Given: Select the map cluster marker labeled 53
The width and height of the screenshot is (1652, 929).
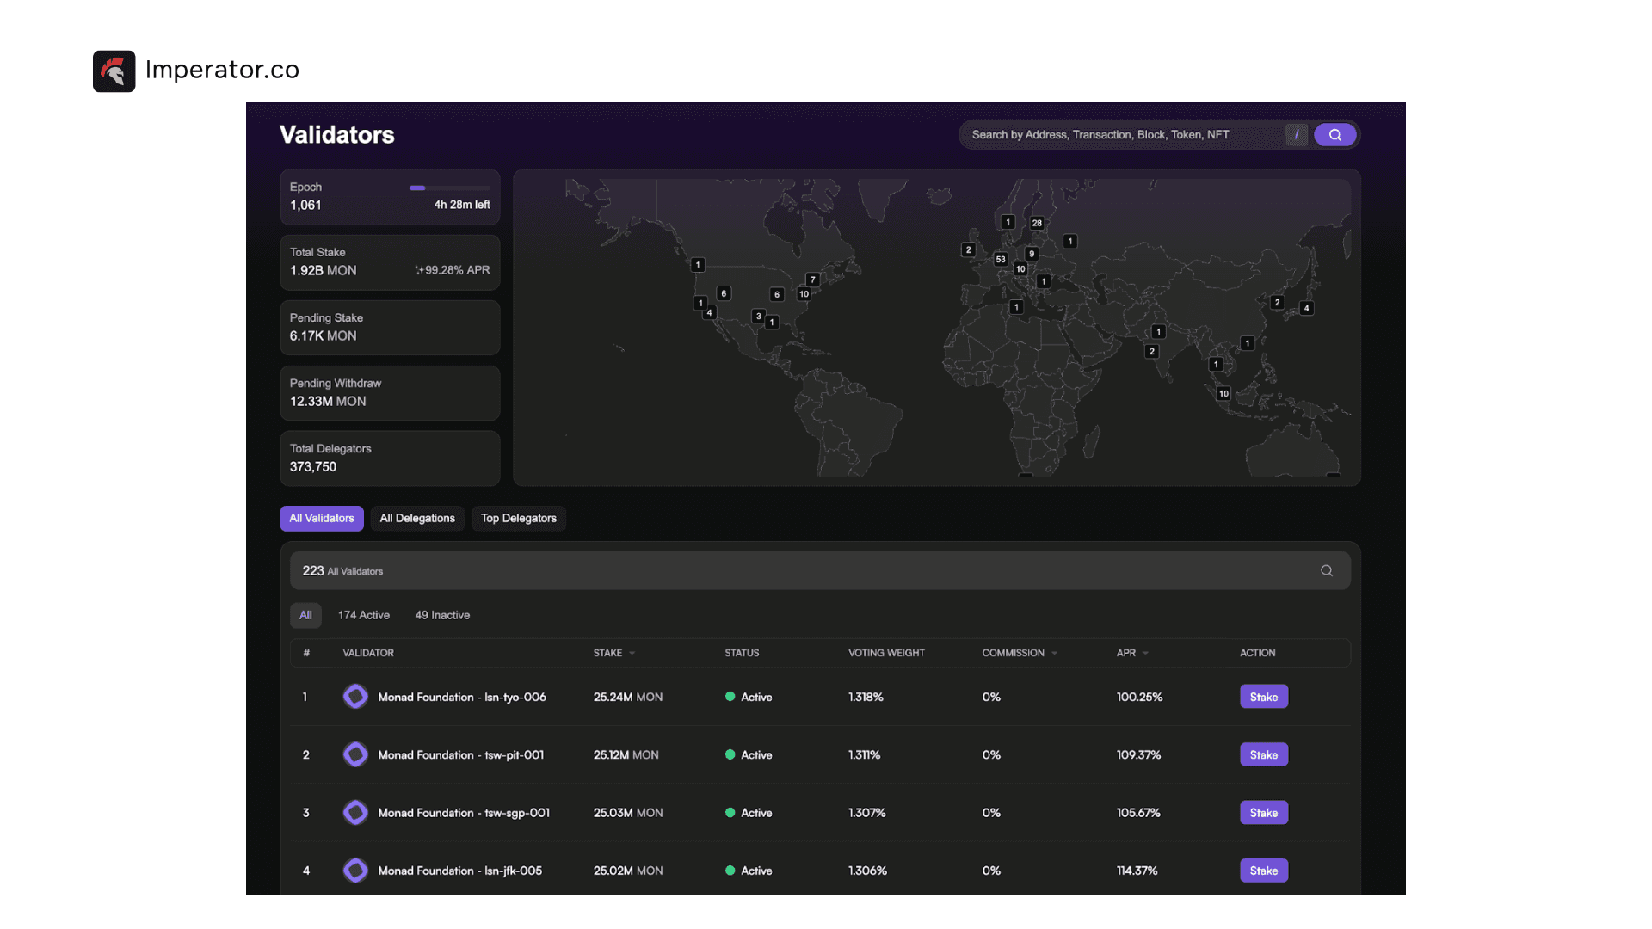Looking at the screenshot, I should 1001,259.
